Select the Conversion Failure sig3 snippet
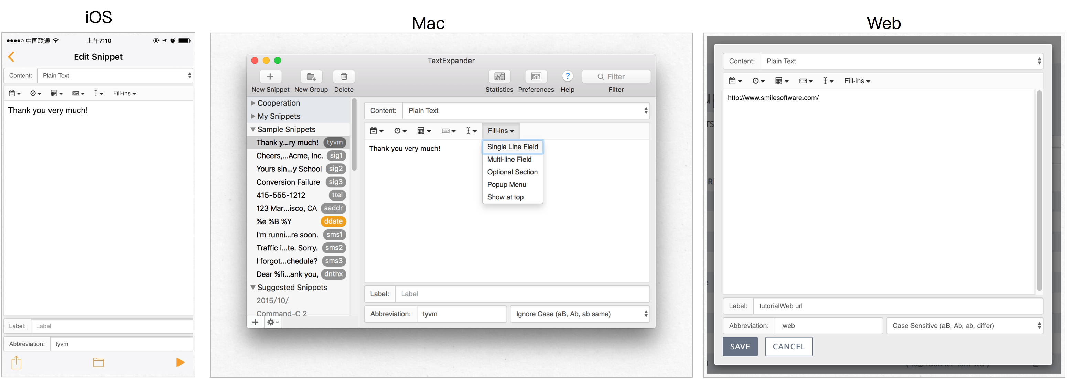This screenshot has width=1067, height=379. click(x=299, y=182)
